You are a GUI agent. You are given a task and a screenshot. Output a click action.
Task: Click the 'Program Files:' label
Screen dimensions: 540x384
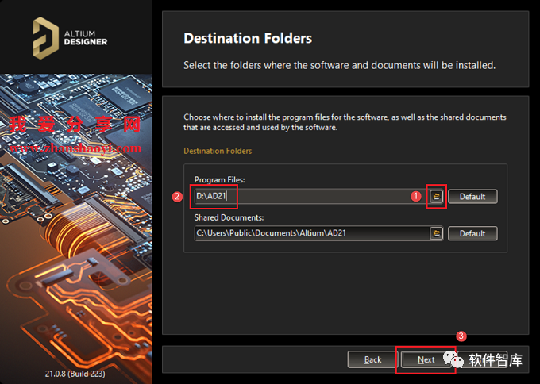pos(219,179)
